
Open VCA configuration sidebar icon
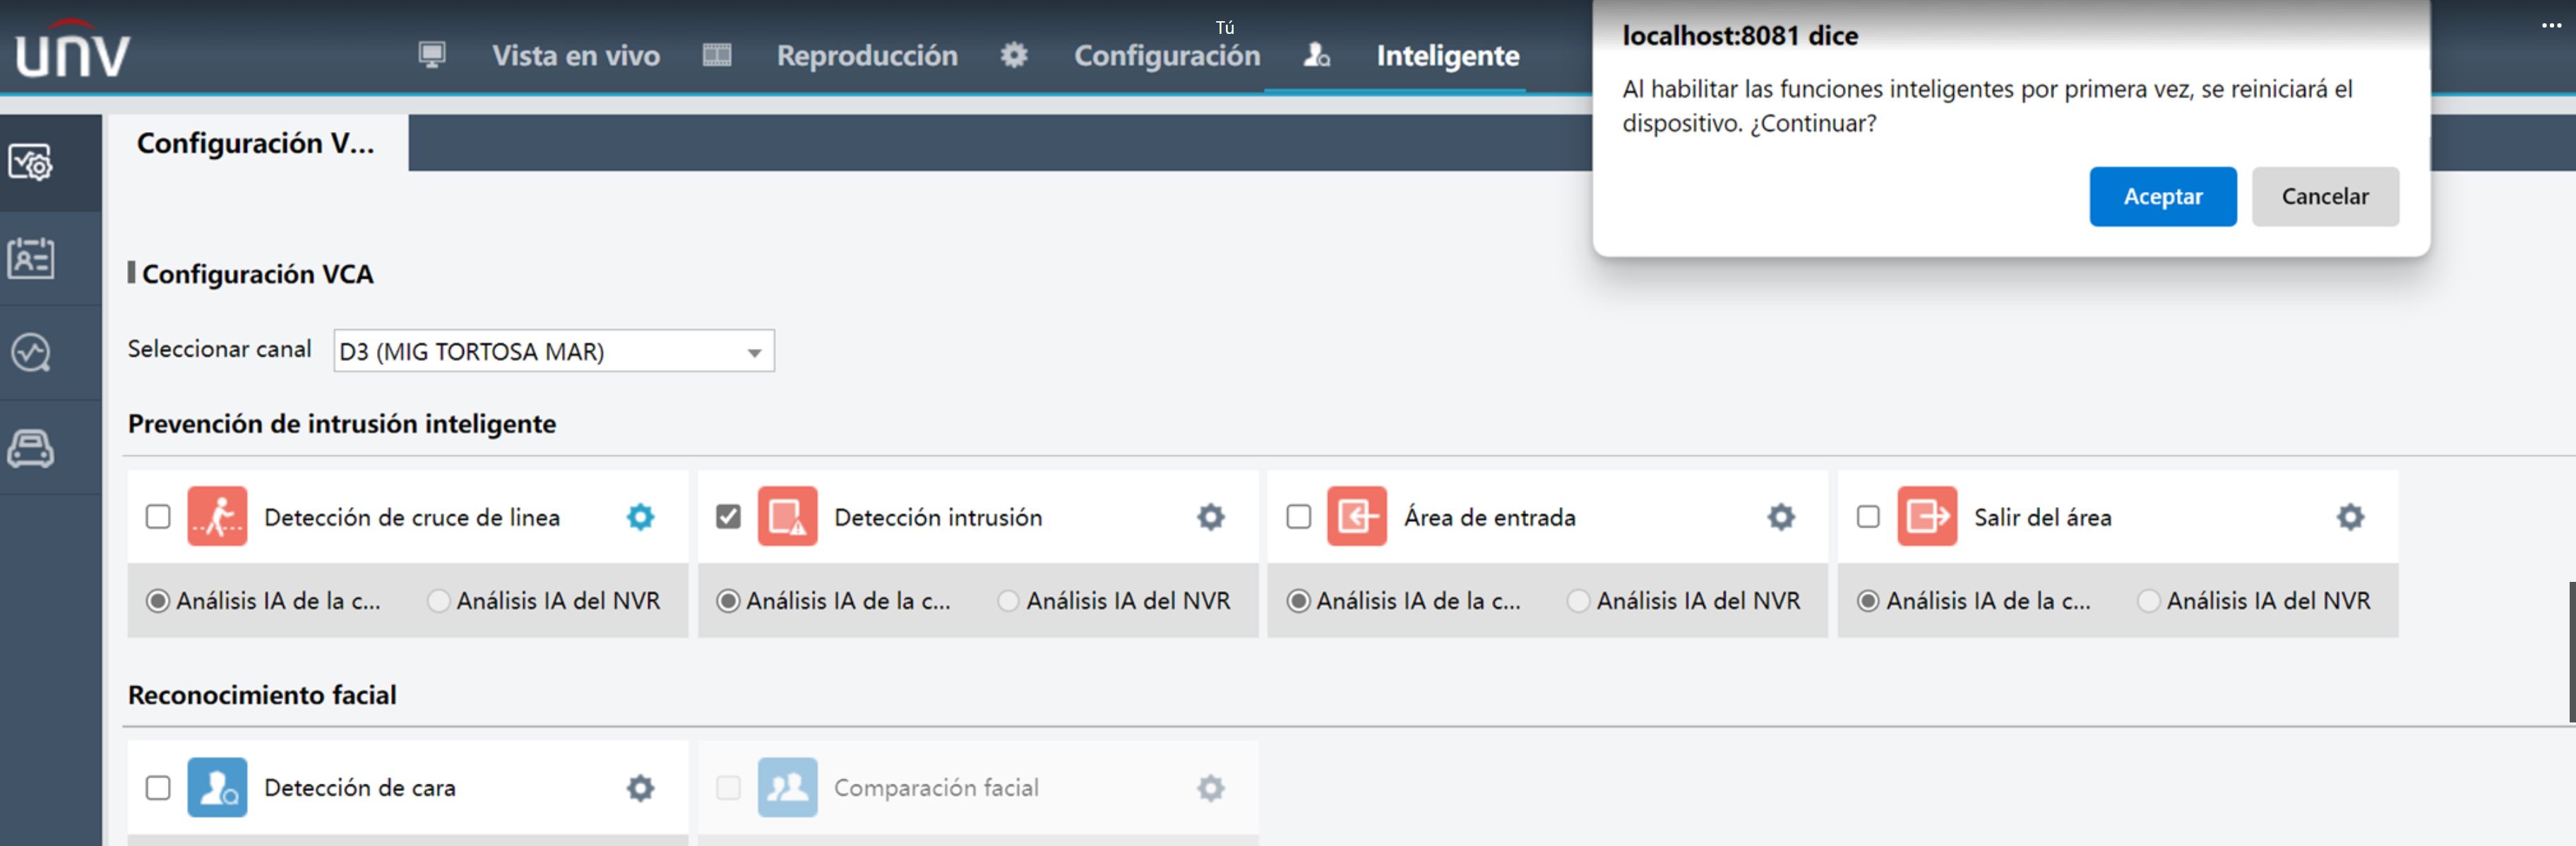(31, 162)
